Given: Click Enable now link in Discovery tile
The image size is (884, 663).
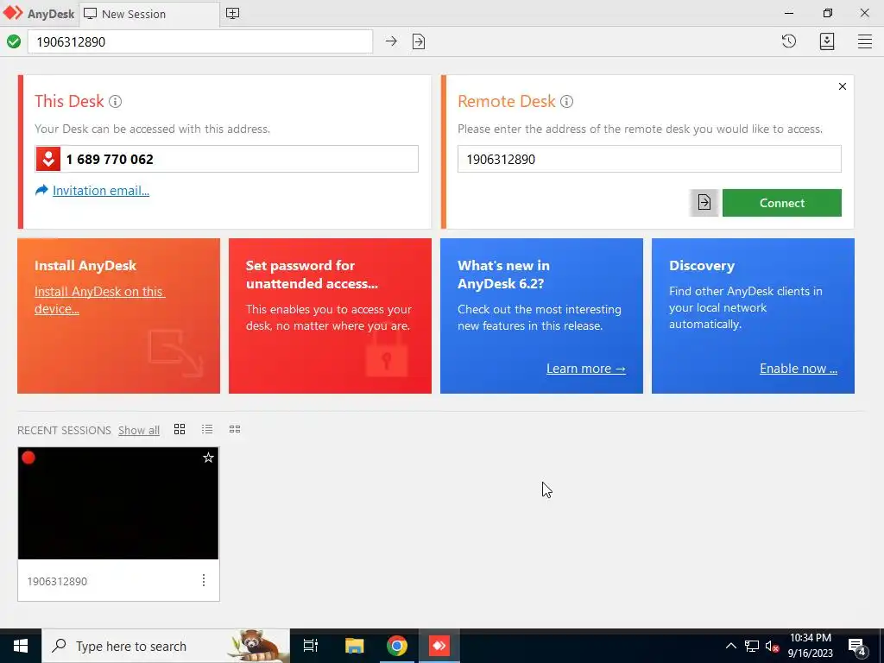Looking at the screenshot, I should (x=799, y=369).
